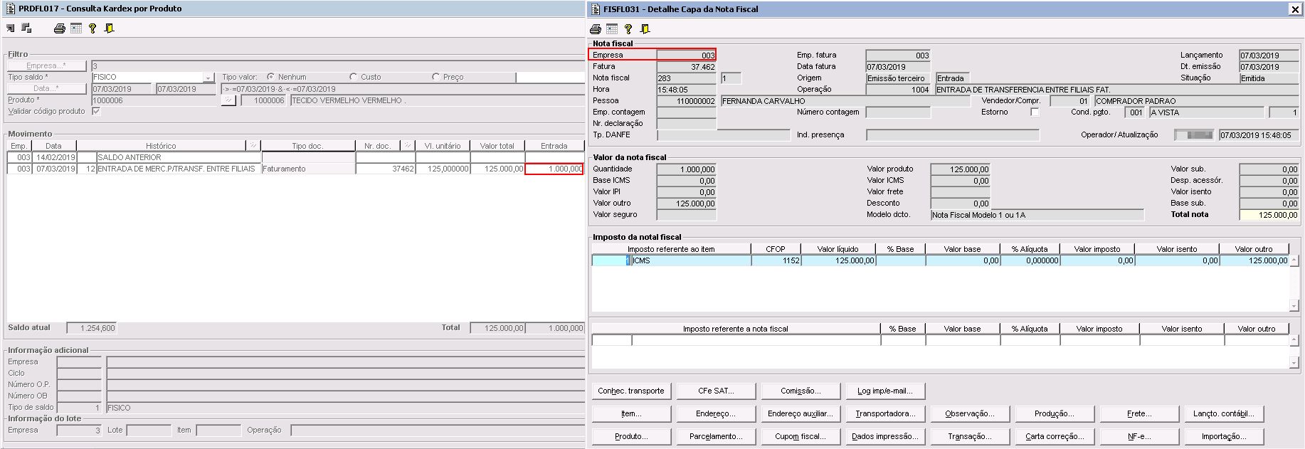The image size is (1305, 449).
Task: Close the Detalhe Capa da Nota Fiscal window
Action: click(1295, 9)
